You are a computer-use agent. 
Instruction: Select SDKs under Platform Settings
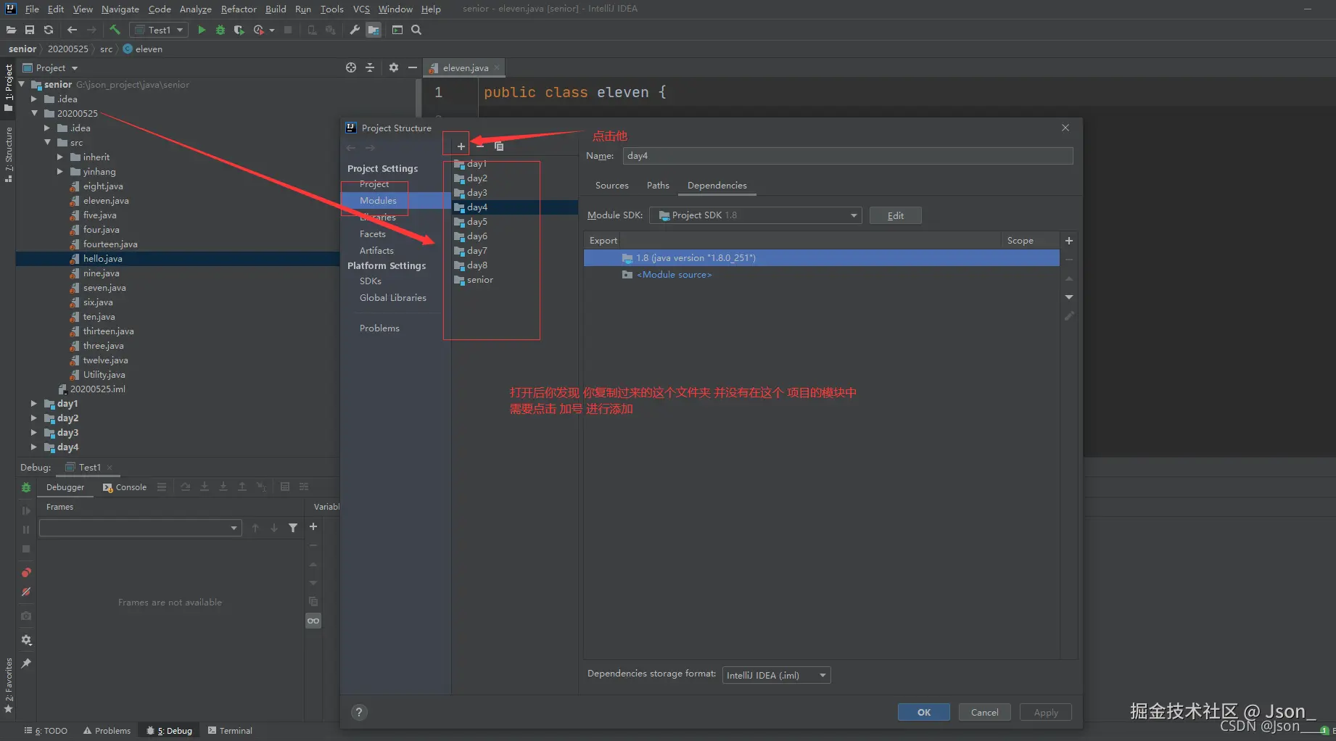coord(370,281)
